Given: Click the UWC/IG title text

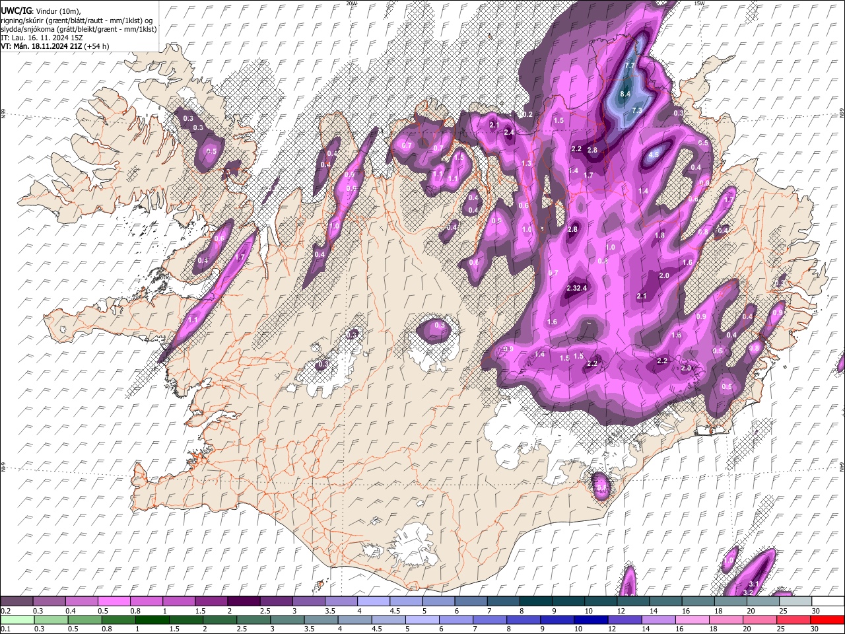Looking at the screenshot, I should (x=15, y=11).
